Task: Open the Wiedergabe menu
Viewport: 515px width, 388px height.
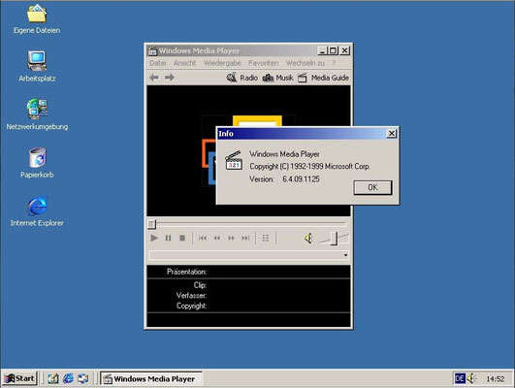Action: (222, 63)
